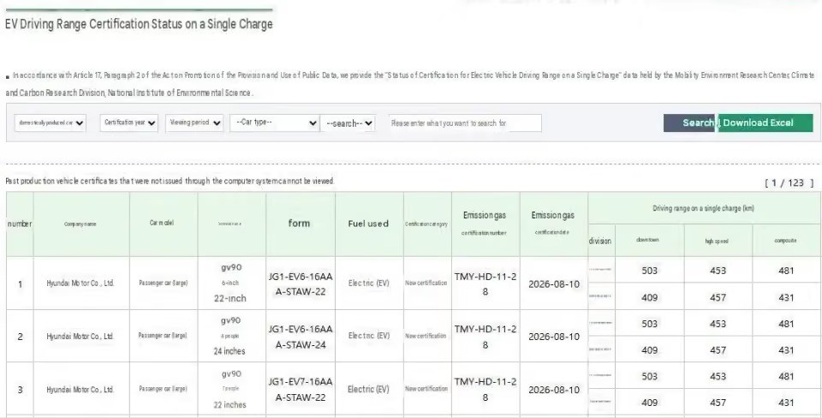Focus the search text input field
The image size is (822, 418).
point(465,123)
